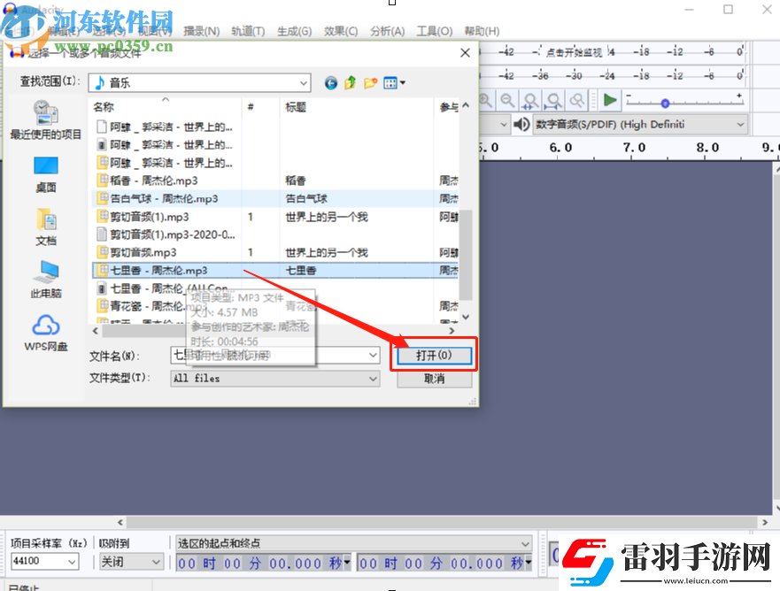This screenshot has width=780, height=591.
Task: Open the 分析(A) menu
Action: tap(388, 31)
